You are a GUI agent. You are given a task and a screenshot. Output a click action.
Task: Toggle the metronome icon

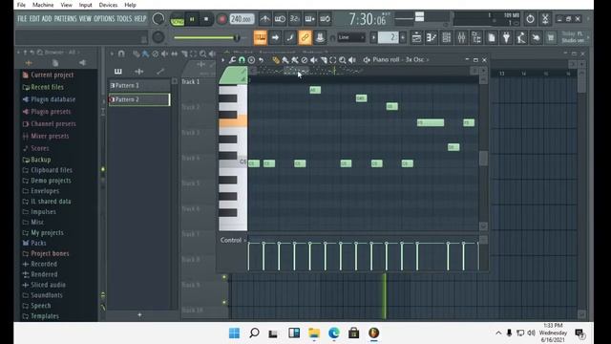coord(265,19)
